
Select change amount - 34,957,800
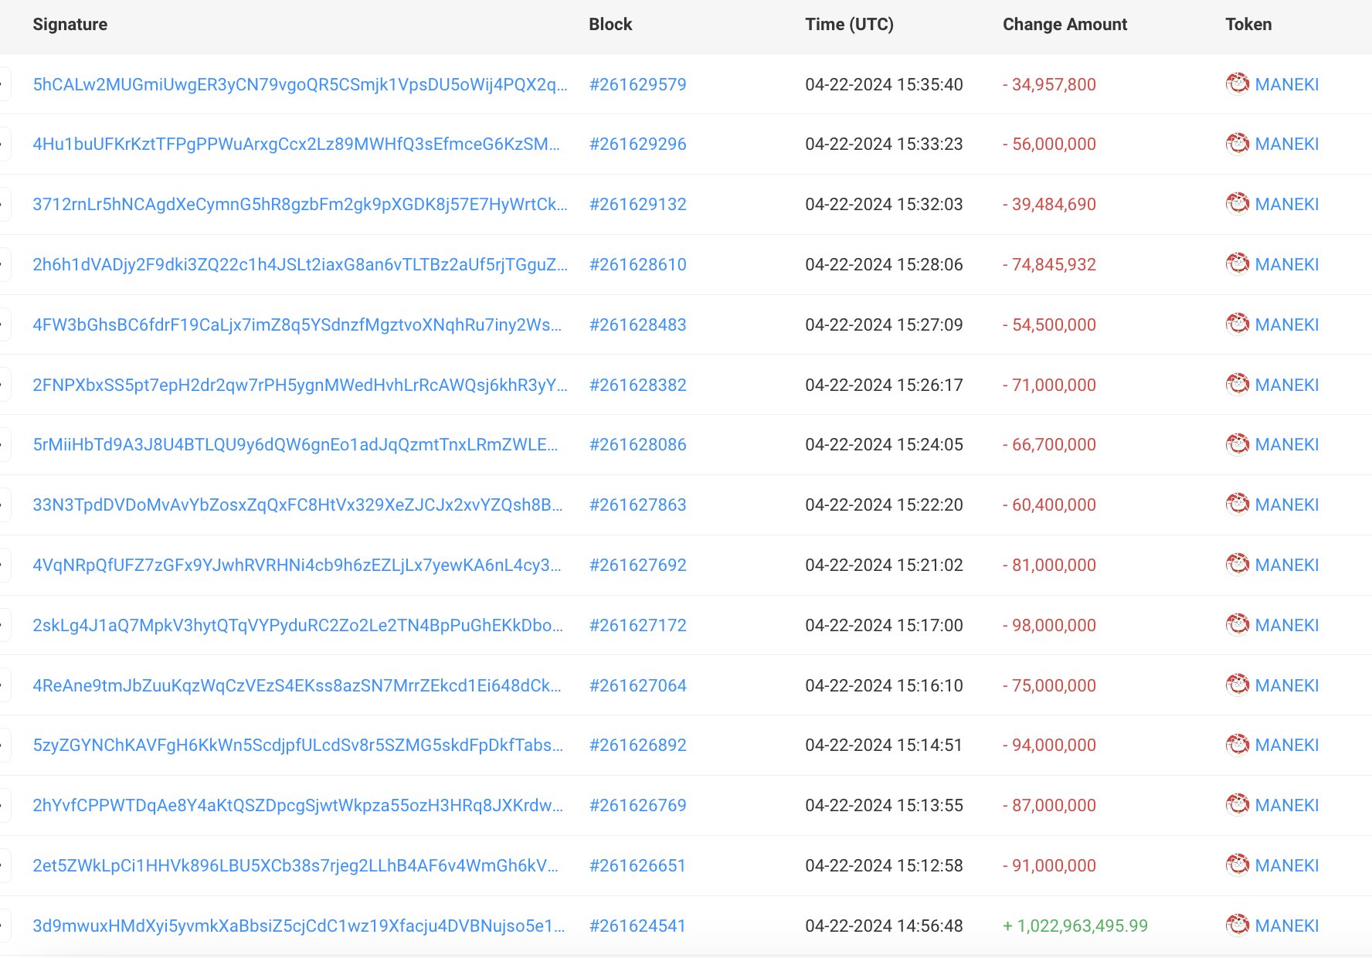pyautogui.click(x=1049, y=84)
